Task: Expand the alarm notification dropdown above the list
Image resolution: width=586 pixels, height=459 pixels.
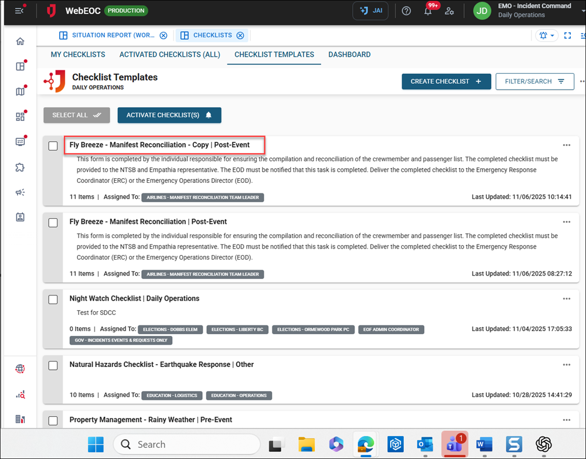Action: (x=546, y=35)
